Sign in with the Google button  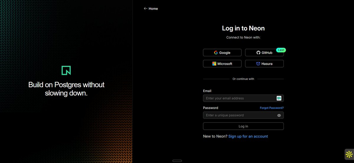click(x=222, y=52)
